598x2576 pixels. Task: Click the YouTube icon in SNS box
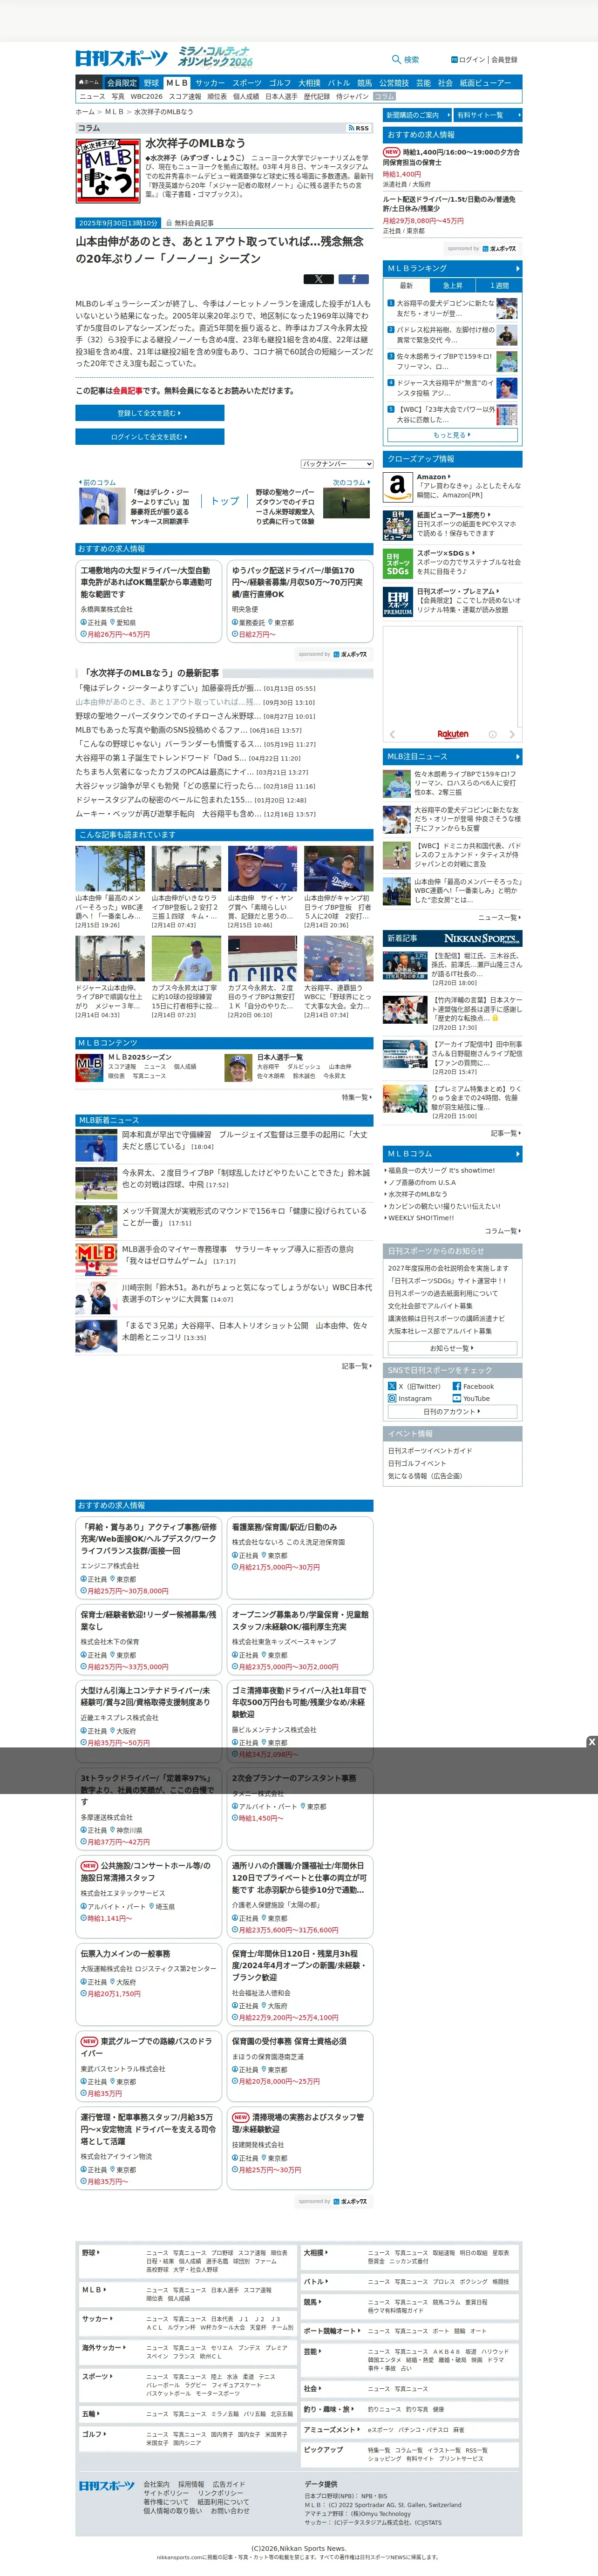tap(456, 1398)
